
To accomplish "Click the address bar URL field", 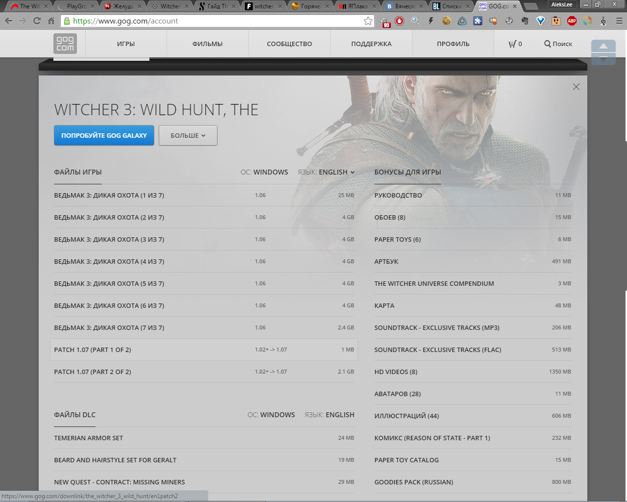I will click(216, 21).
